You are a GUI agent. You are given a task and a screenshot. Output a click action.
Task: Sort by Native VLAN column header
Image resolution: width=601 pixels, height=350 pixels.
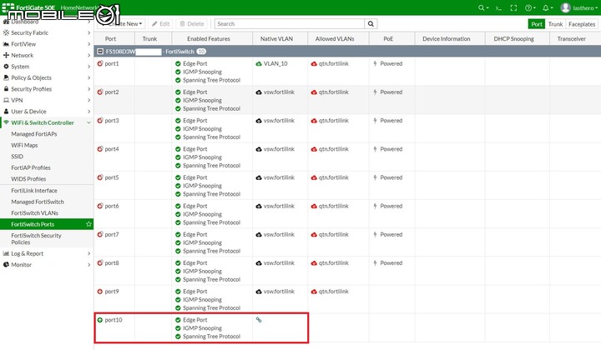(276, 38)
